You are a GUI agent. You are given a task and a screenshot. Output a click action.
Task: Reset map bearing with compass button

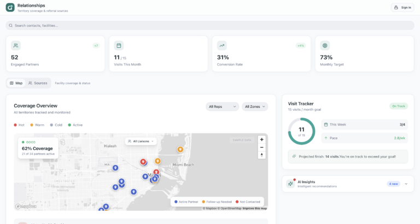click(x=262, y=155)
